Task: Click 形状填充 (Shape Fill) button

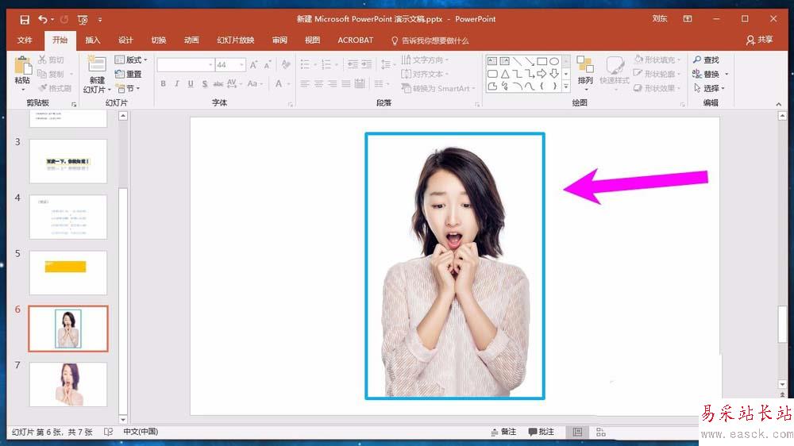Action: point(657,60)
